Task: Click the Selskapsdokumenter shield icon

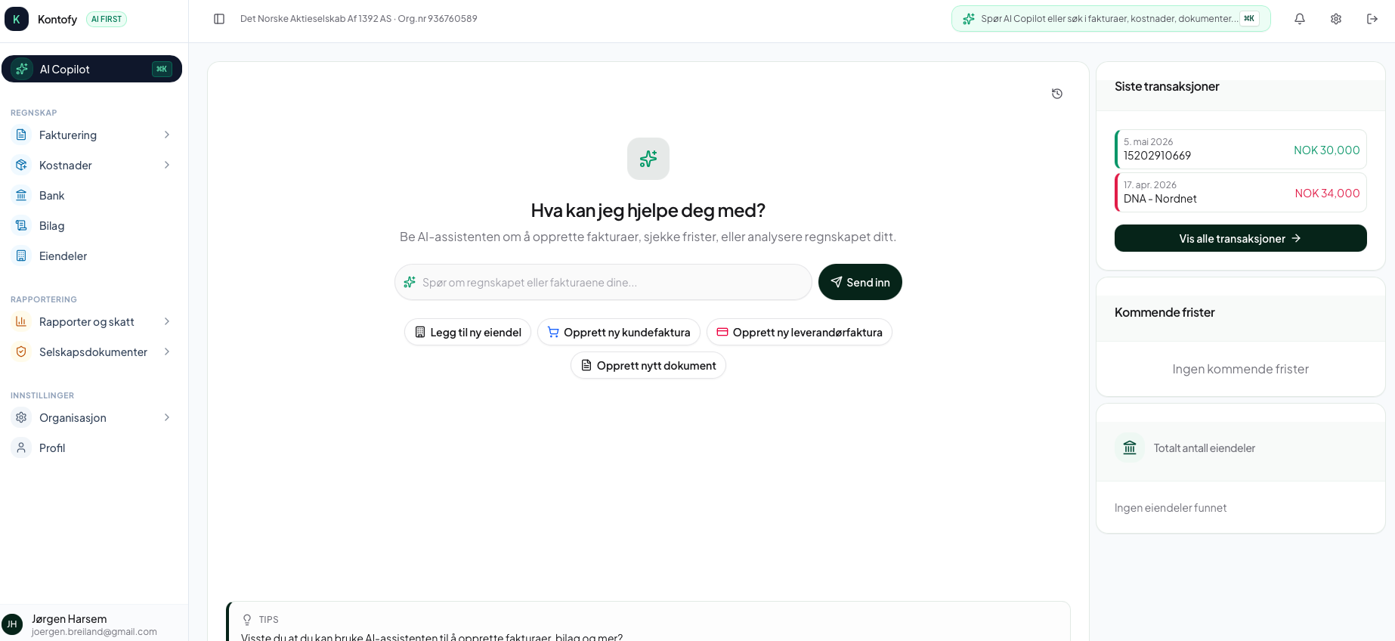Action: click(21, 351)
